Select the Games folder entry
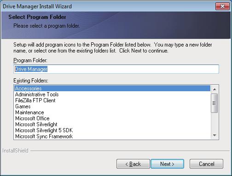 [x=112, y=106]
